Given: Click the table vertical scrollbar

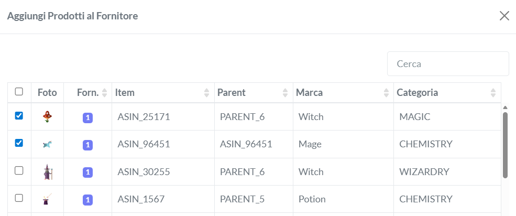Looking at the screenshot, I should (505, 145).
